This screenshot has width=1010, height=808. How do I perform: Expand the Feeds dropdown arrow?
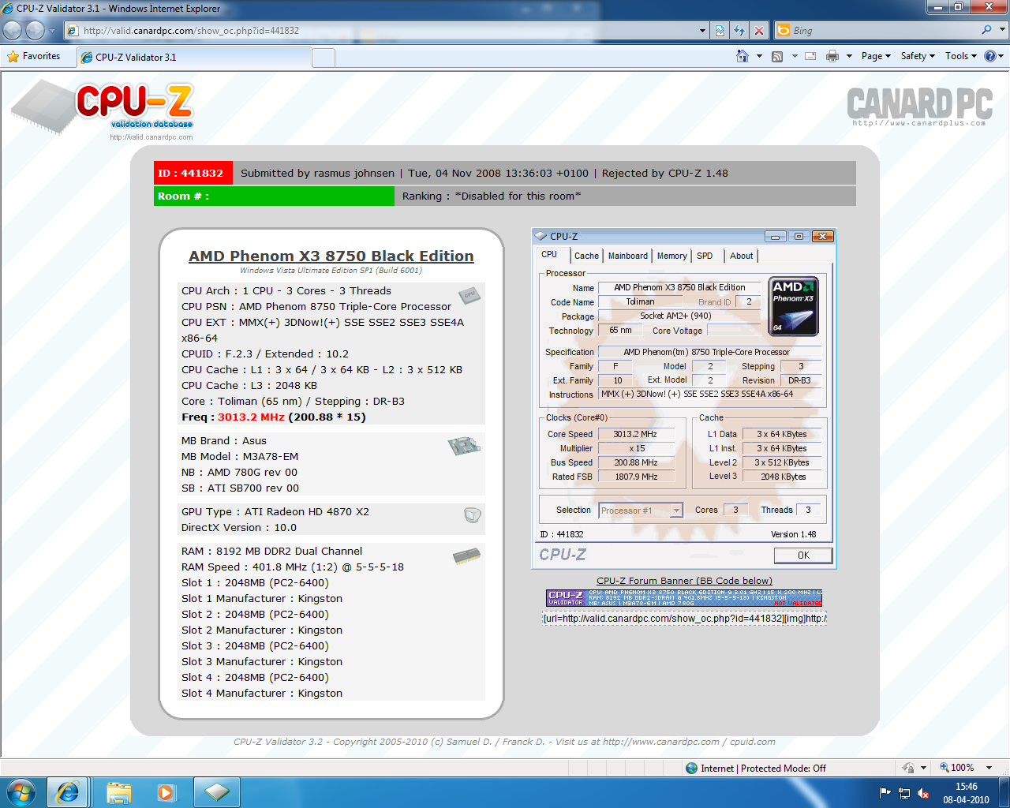point(795,56)
